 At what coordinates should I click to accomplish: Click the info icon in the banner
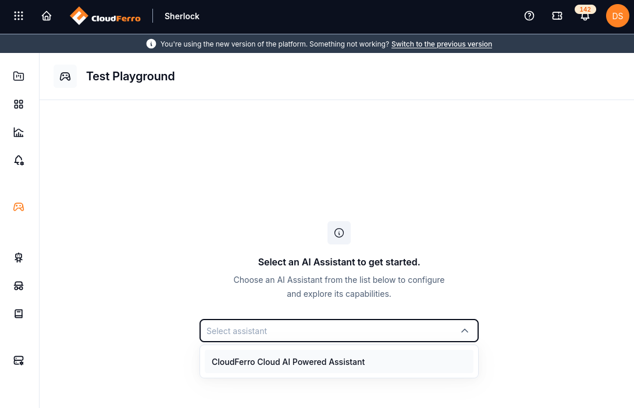[151, 44]
